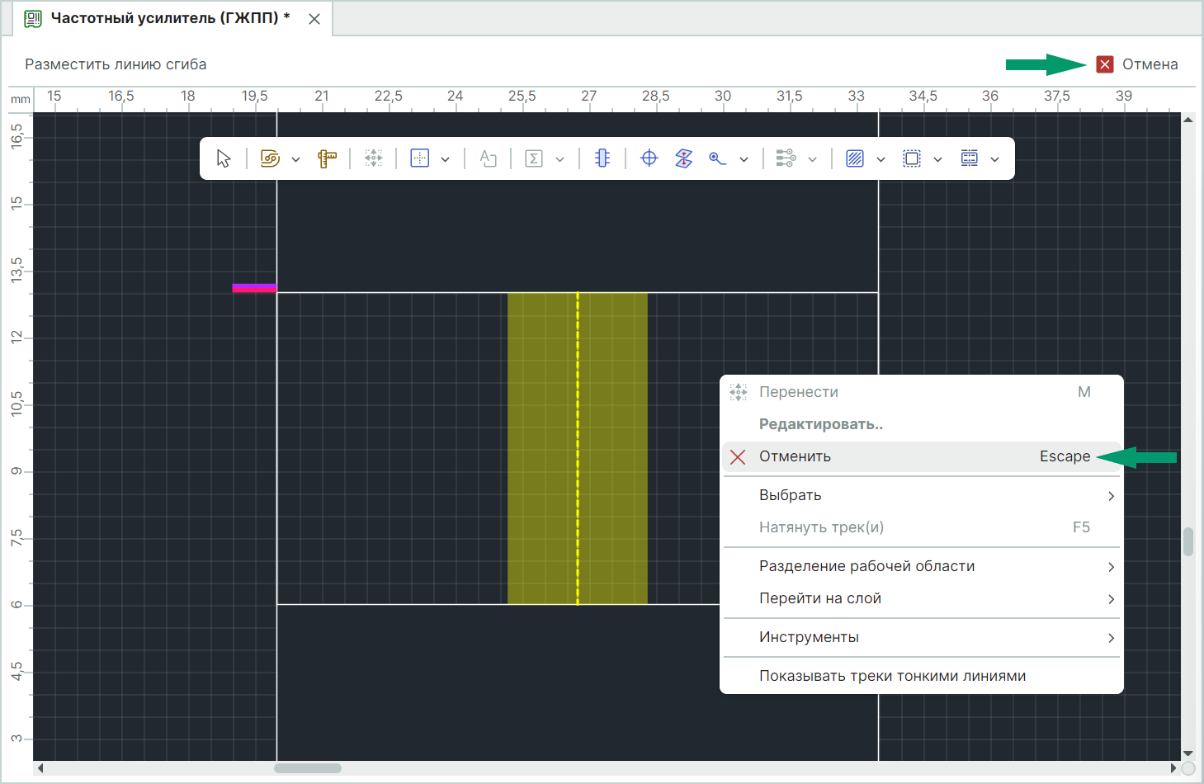1204x784 pixels.
Task: Select the crosshair origin target tool
Action: coord(649,158)
